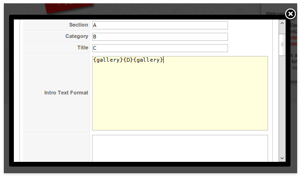
Task: Click the Title input field containing C
Action: click(160, 48)
